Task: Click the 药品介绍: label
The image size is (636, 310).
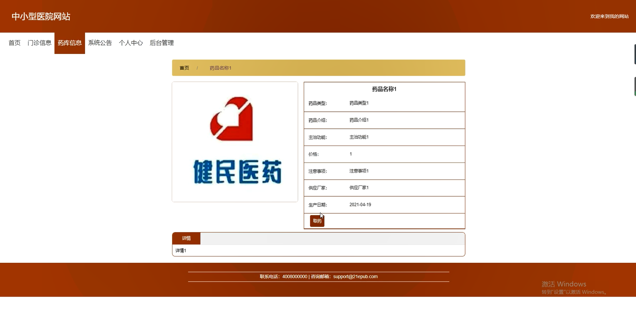Action: point(318,120)
